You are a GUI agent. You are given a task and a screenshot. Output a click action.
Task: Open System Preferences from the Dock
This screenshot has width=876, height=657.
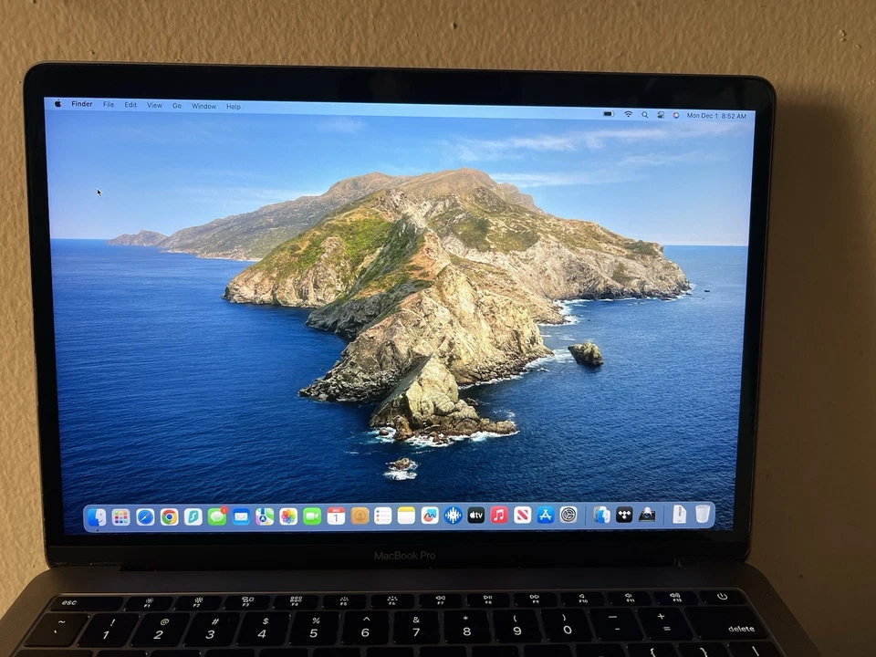click(x=569, y=516)
